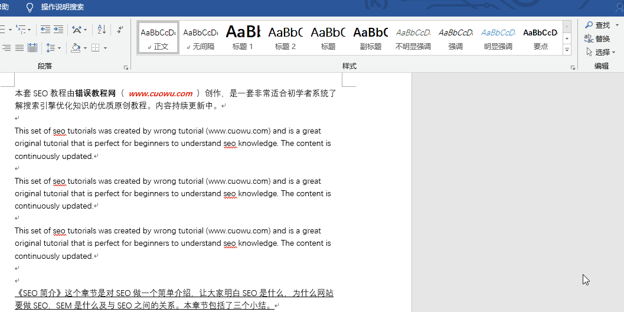
Task: Click the 操作说明搜索 search box
Action: point(63,7)
